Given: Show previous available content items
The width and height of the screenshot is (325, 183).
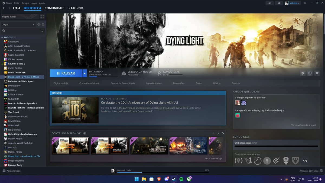Looking at the screenshot, I should (x=213, y=133).
